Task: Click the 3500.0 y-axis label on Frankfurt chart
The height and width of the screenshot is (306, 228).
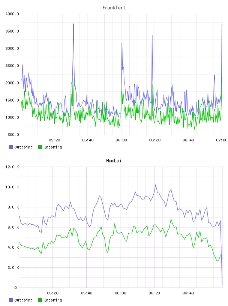Action: (x=12, y=31)
